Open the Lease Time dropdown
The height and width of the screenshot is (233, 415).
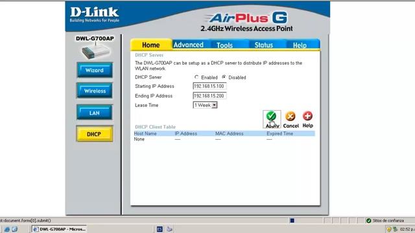[x=205, y=105]
